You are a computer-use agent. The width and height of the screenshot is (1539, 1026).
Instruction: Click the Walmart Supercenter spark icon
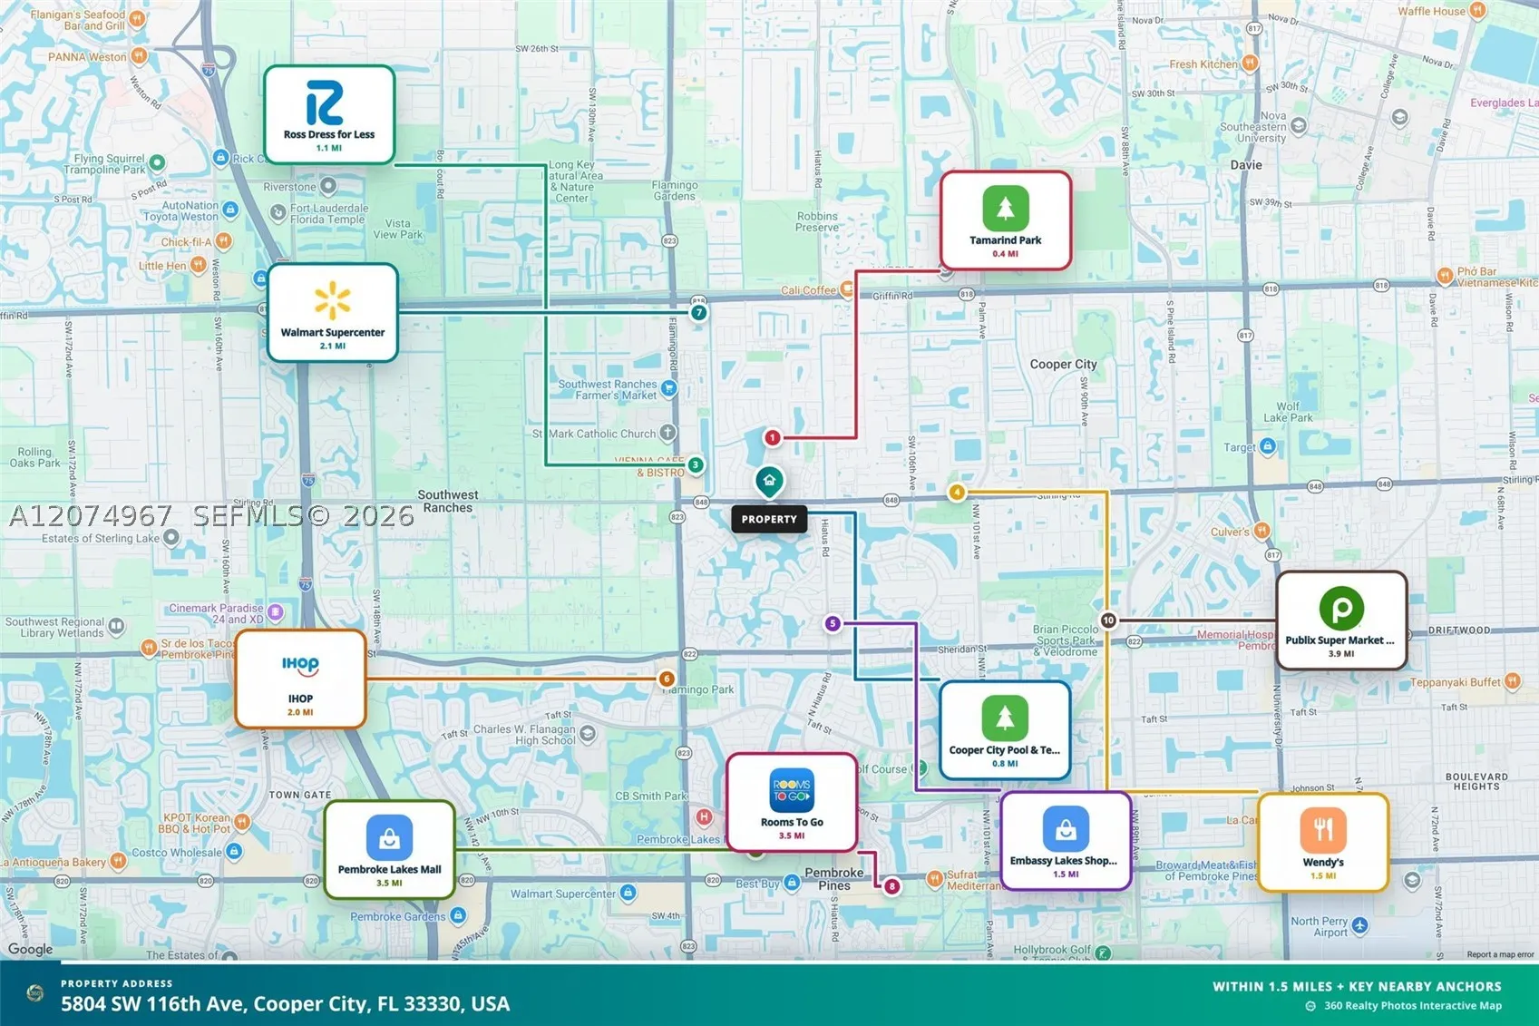pyautogui.click(x=333, y=300)
